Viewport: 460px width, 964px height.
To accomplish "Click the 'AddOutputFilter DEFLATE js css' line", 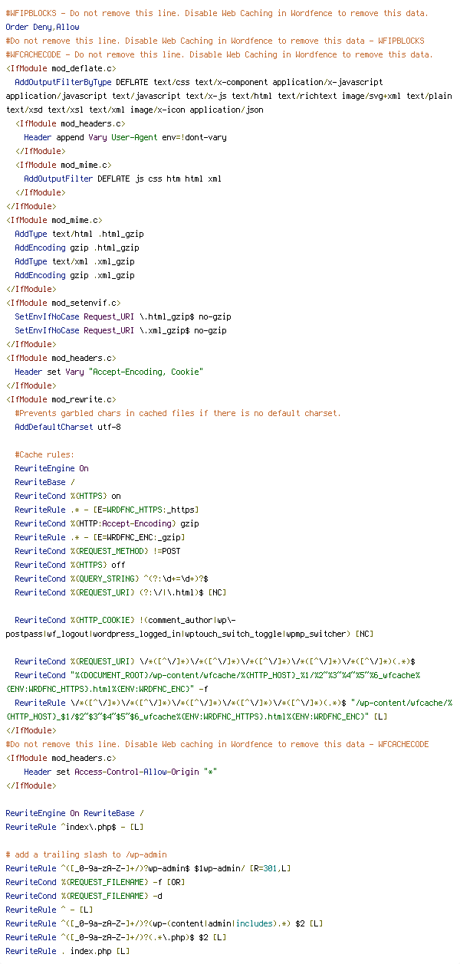I will pyautogui.click(x=123, y=179).
